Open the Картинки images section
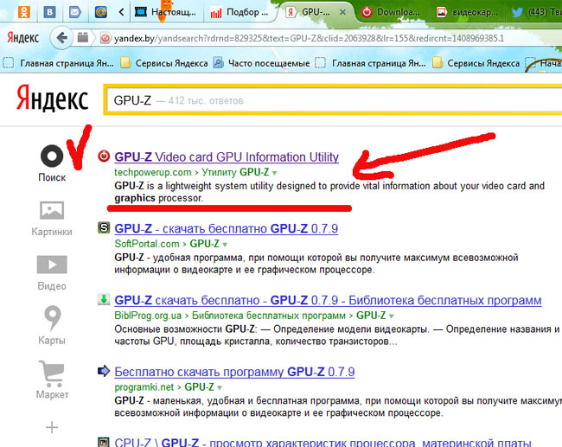This screenshot has height=447, width=562. point(52,218)
